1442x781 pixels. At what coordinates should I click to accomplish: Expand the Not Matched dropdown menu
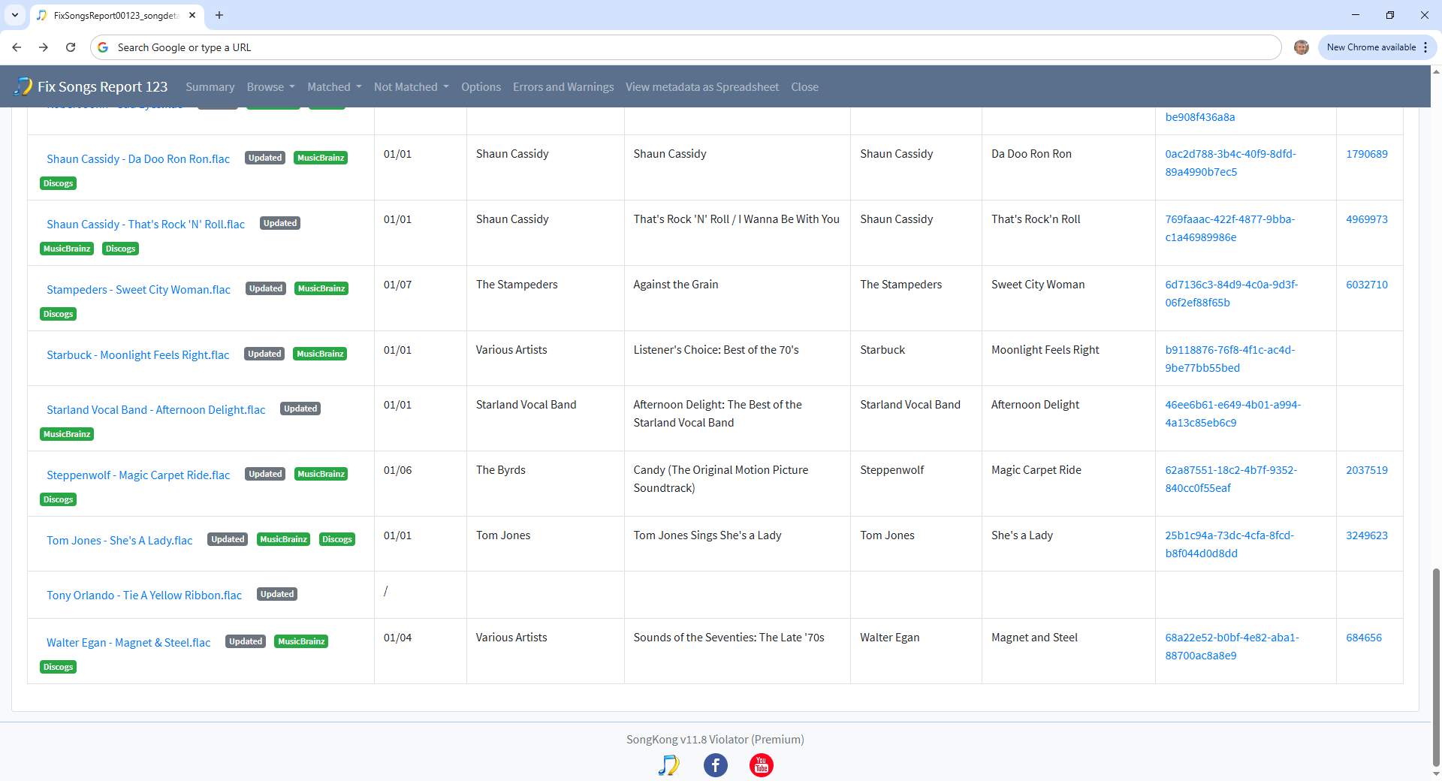point(412,87)
